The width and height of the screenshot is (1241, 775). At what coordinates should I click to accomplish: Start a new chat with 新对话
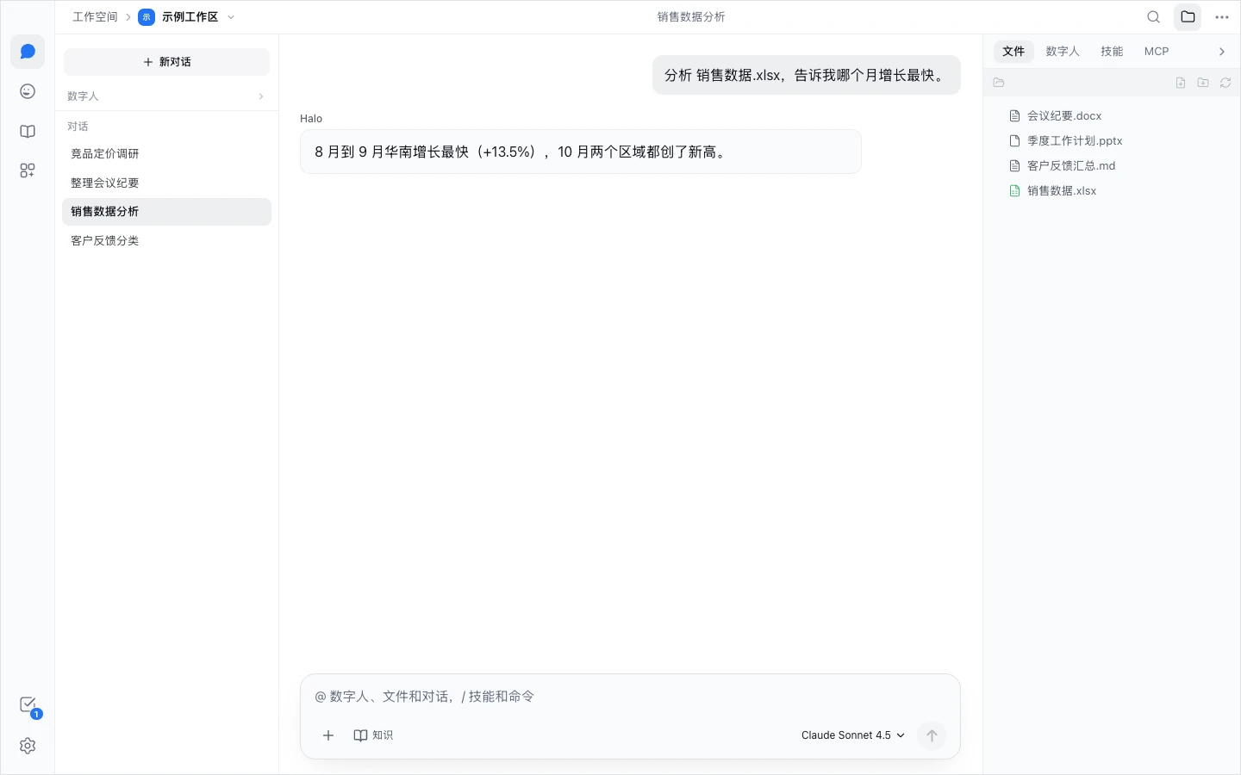[166, 62]
